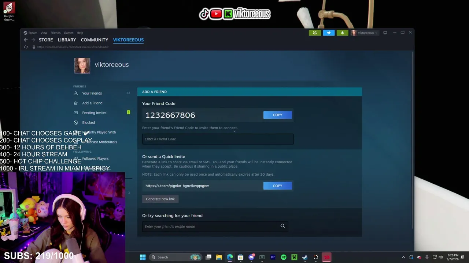
Task: Open the green notifications bell
Action: tap(343, 33)
